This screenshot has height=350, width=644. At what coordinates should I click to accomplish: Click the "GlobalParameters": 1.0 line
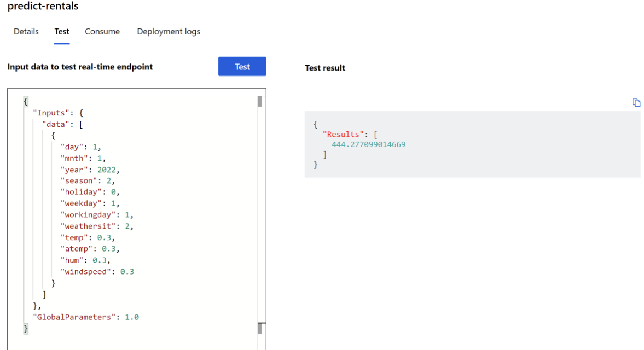[x=86, y=317]
